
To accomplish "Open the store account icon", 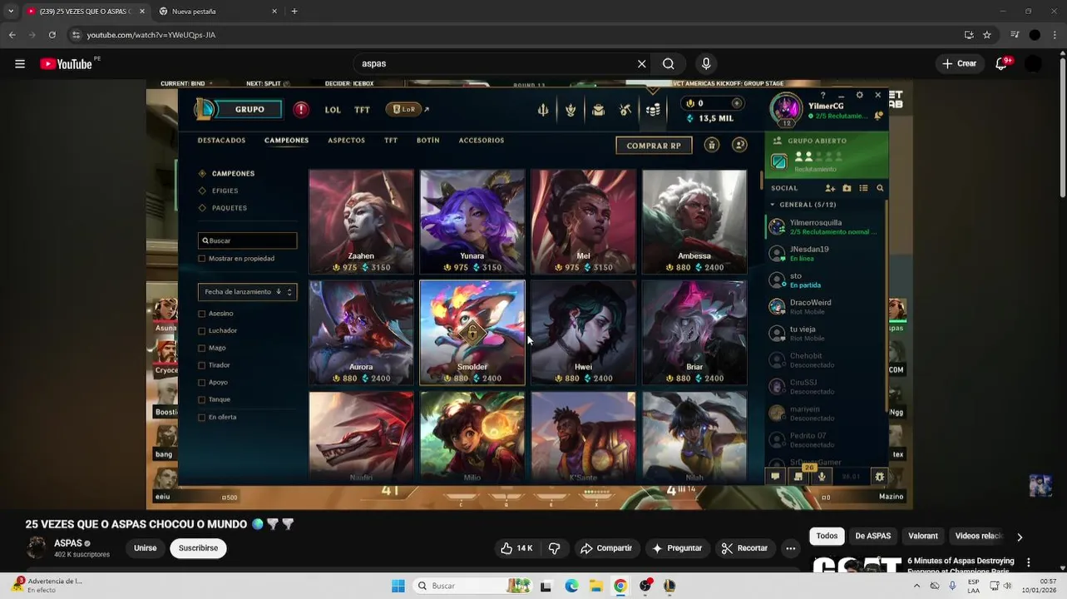I will click(739, 145).
